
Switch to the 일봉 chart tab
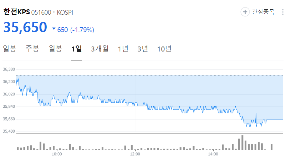[10, 49]
